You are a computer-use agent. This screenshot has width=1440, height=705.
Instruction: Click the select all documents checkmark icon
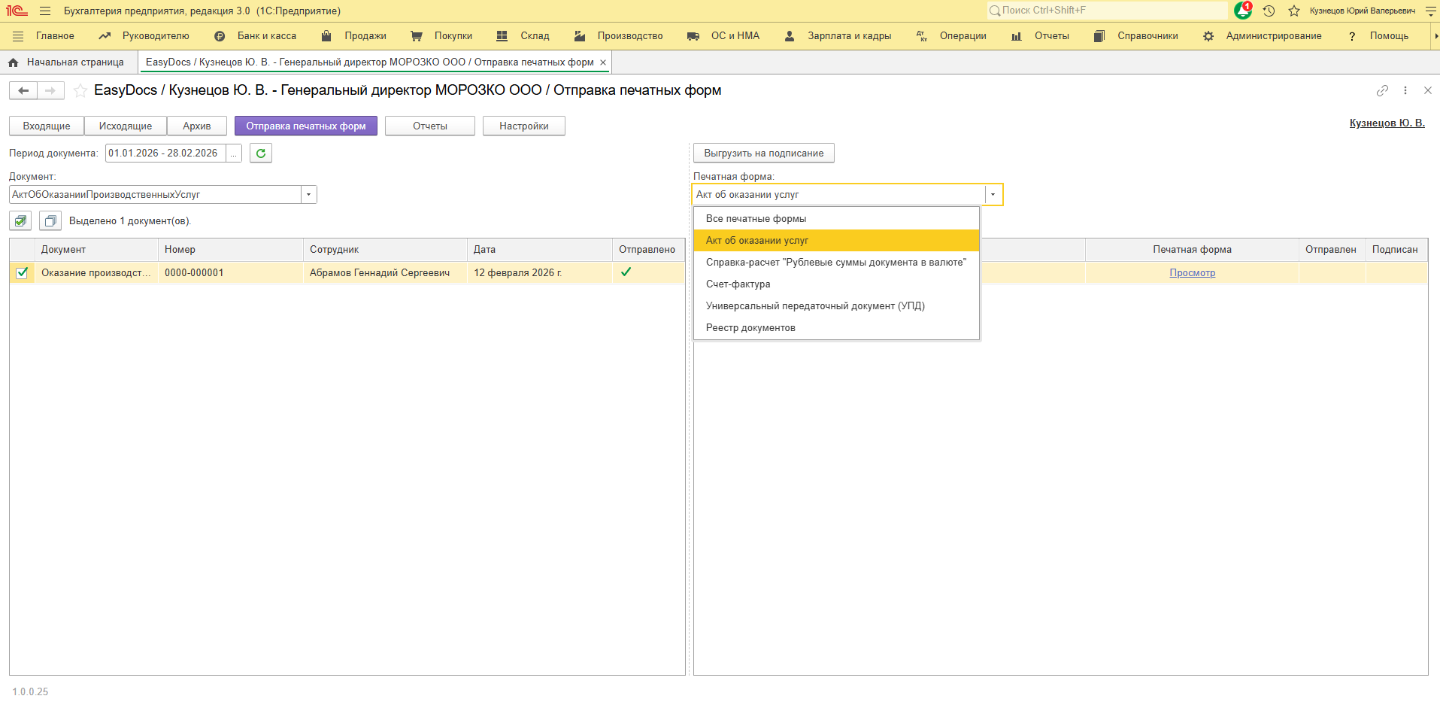click(20, 221)
